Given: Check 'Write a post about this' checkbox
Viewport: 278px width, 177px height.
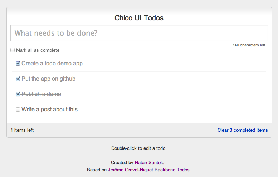Looking at the screenshot, I should [18, 110].
